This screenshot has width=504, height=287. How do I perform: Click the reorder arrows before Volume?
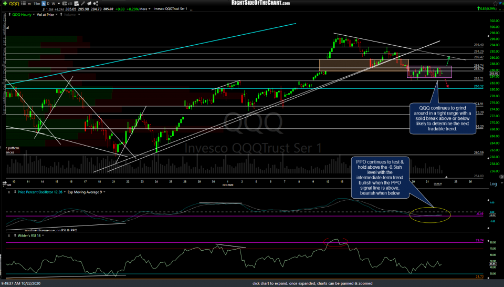pos(61,15)
